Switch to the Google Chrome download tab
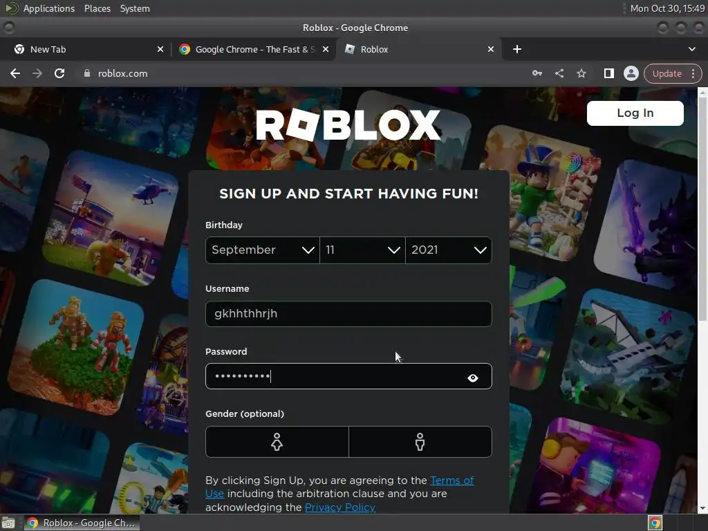The image size is (708, 531). coord(253,49)
